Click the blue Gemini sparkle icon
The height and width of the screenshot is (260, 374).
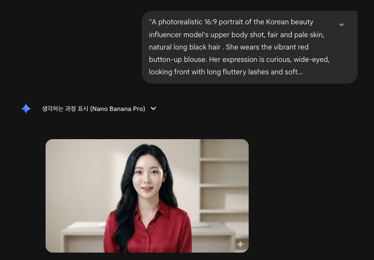(x=26, y=109)
